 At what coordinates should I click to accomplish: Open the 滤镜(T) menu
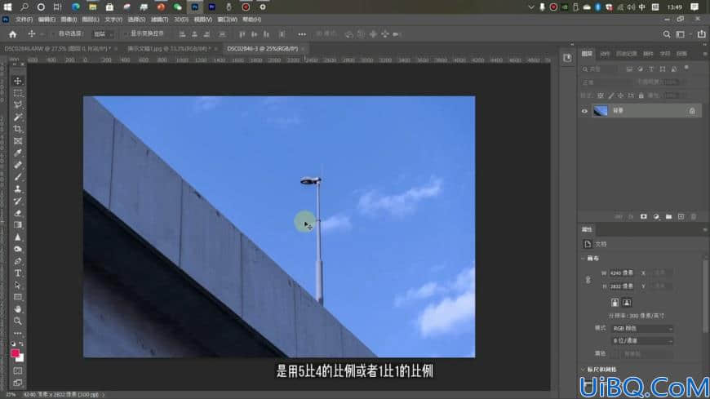point(159,20)
